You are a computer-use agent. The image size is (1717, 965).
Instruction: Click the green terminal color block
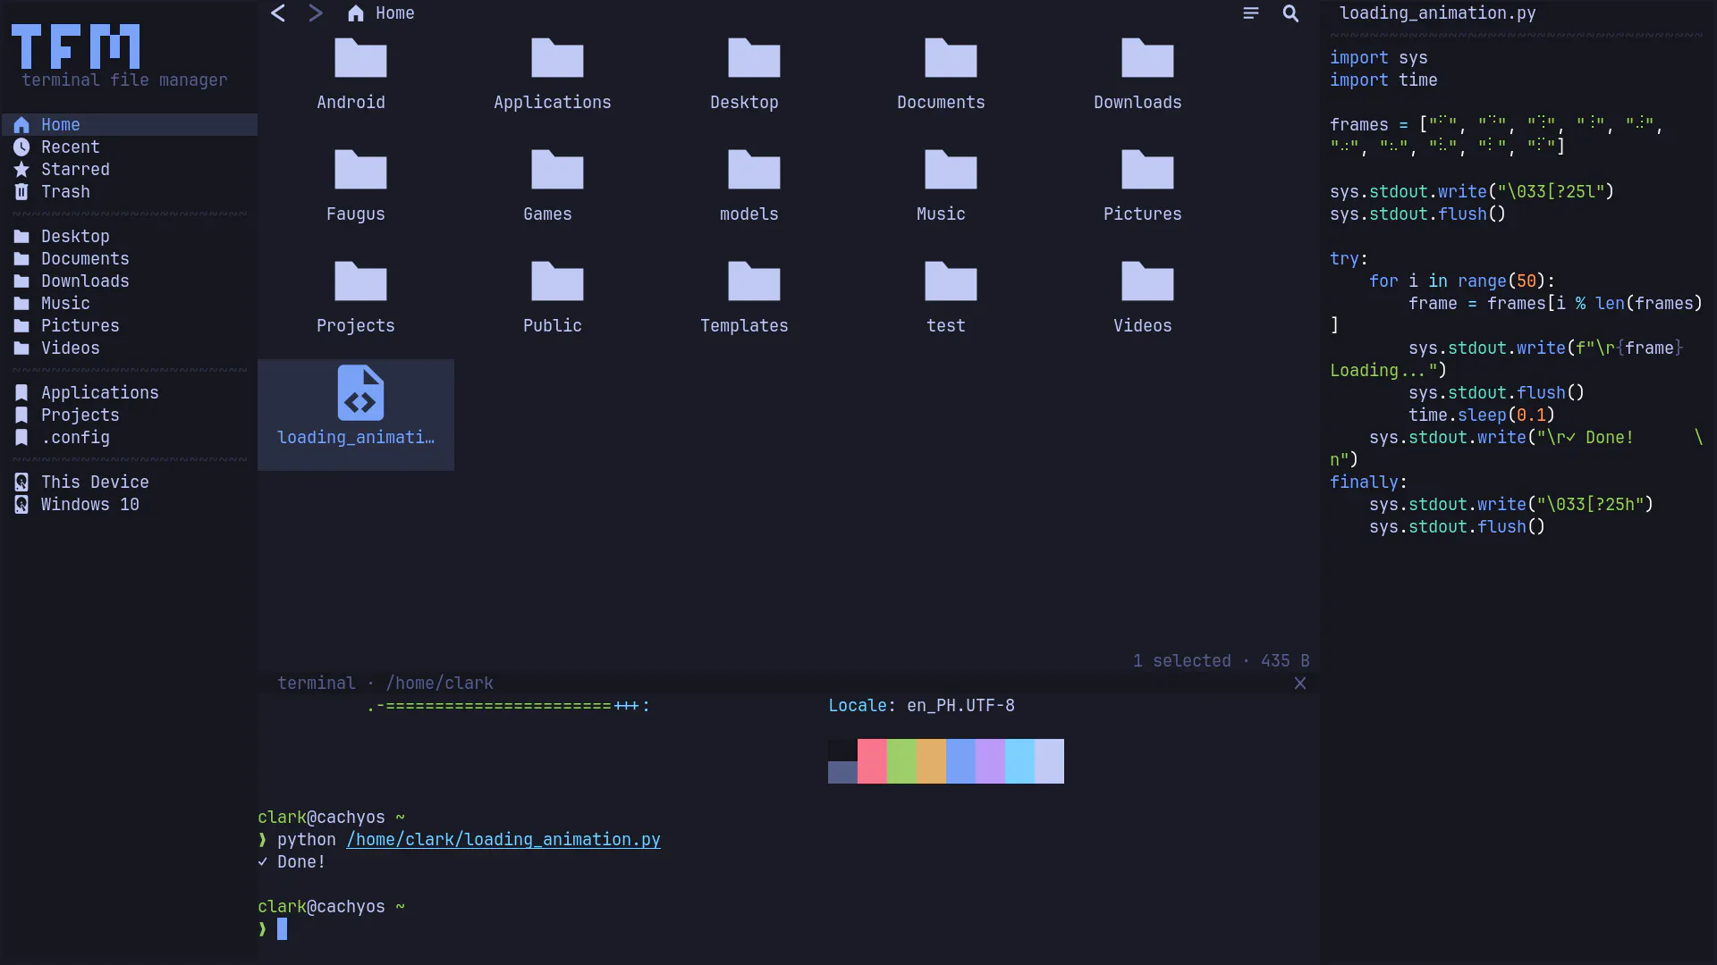pyautogui.click(x=901, y=761)
